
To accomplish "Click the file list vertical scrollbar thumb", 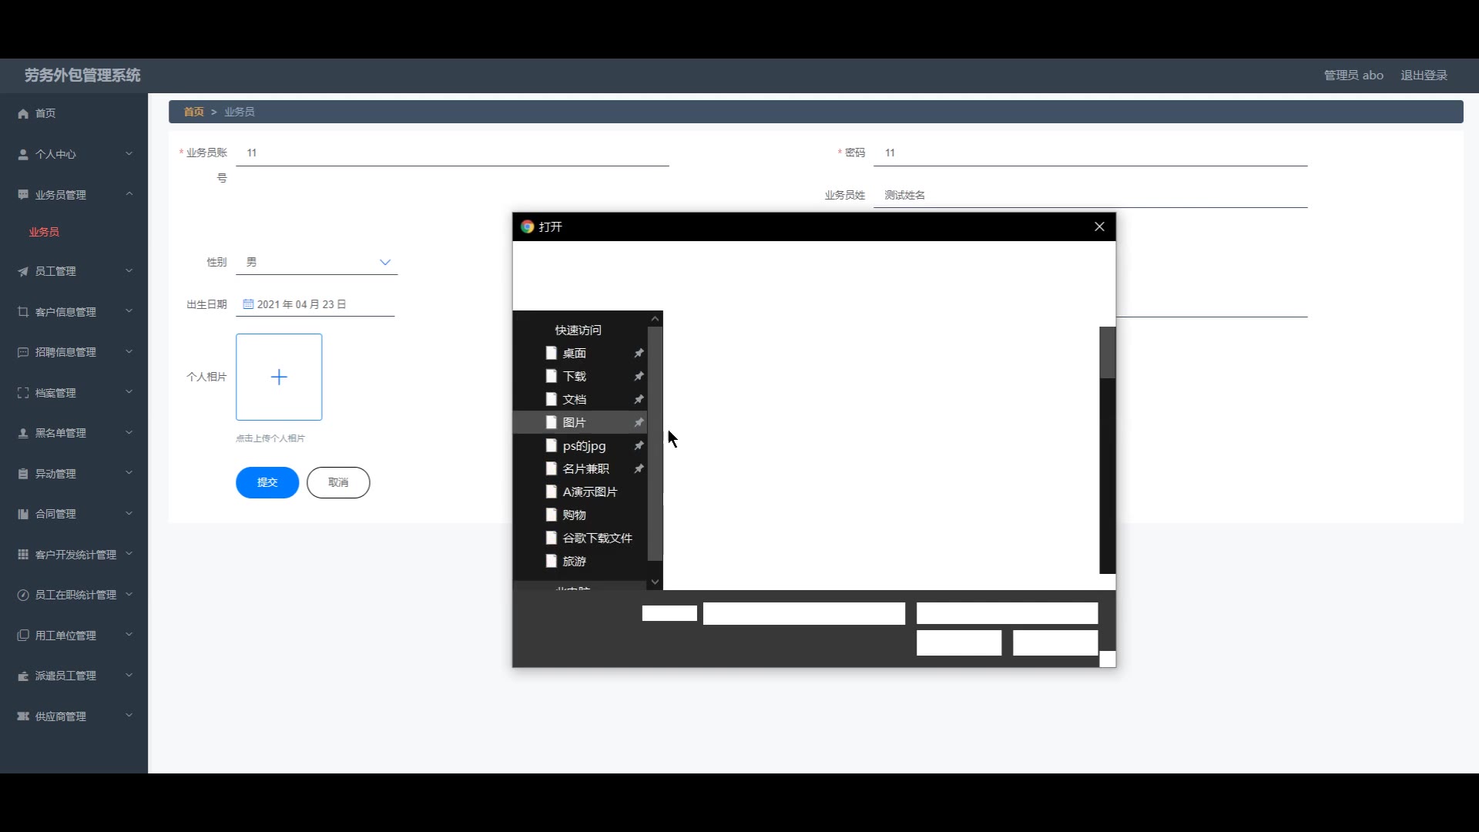I will 1107,352.
